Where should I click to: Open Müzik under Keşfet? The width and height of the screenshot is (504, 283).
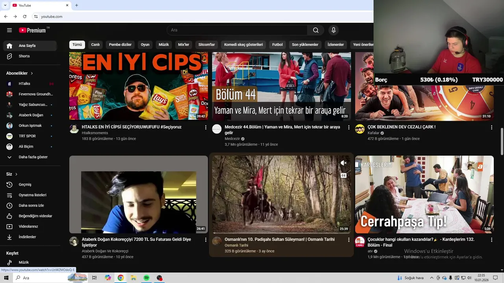point(30,262)
